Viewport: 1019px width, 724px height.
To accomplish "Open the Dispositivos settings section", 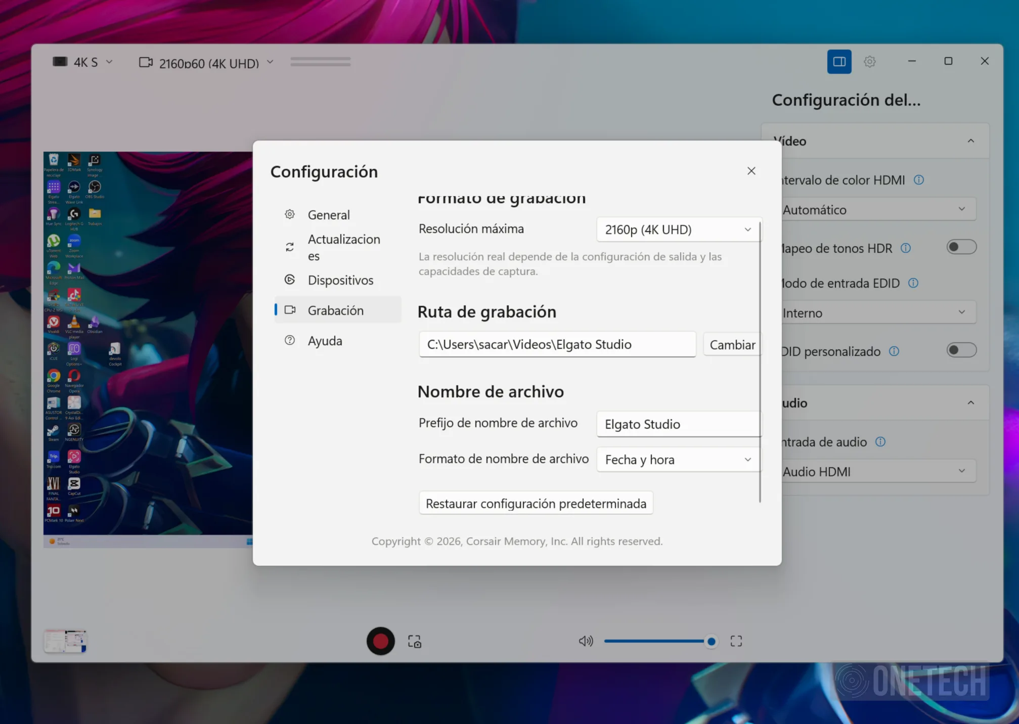I will click(338, 280).
